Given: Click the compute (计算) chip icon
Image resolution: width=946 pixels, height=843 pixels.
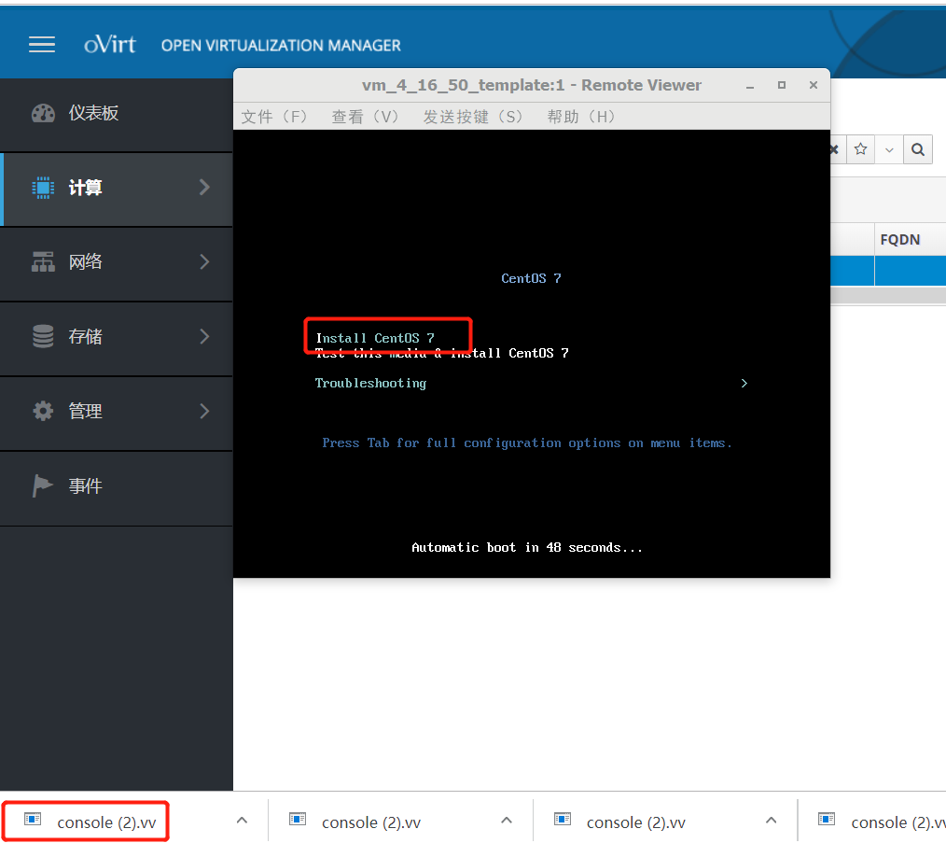Looking at the screenshot, I should (43, 188).
